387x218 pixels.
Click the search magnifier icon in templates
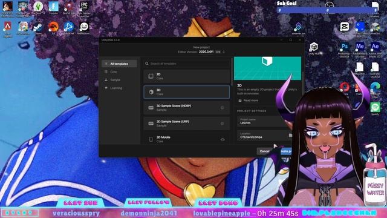click(x=147, y=64)
